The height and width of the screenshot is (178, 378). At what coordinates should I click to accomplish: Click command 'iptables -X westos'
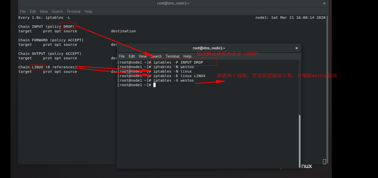(x=174, y=80)
